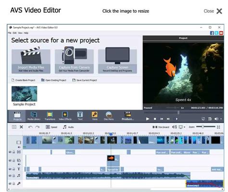Open the Transitions panel
The height and width of the screenshot is (192, 228).
tap(50, 116)
